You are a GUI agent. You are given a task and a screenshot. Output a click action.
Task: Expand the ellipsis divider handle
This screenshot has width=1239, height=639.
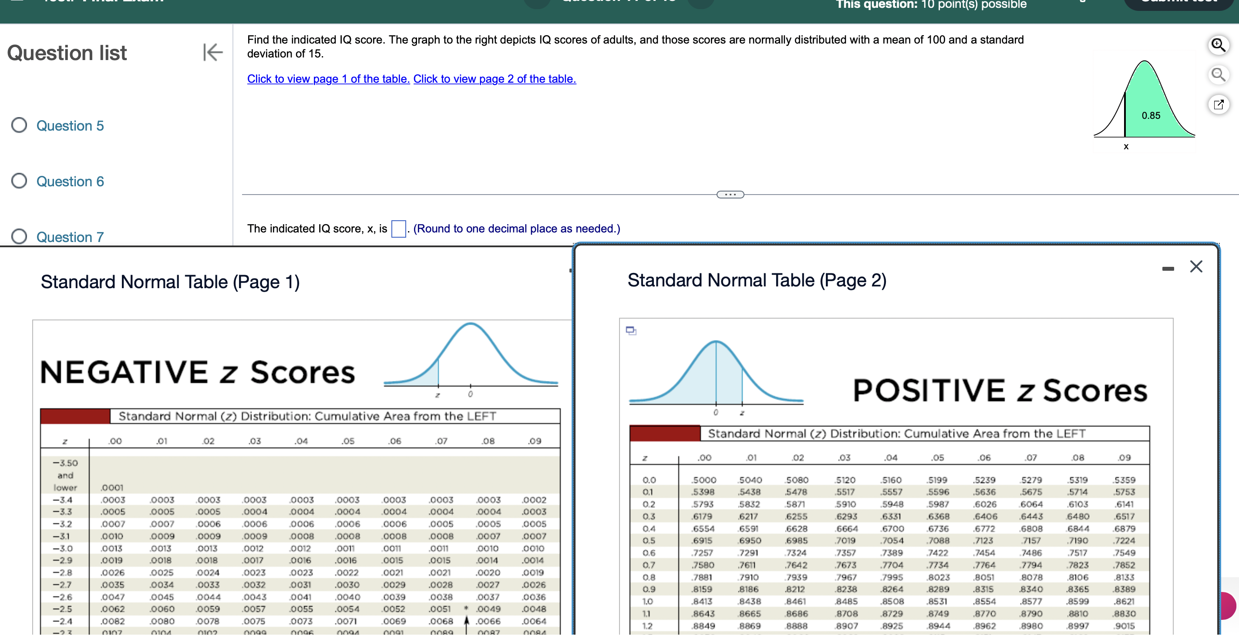pos(730,195)
